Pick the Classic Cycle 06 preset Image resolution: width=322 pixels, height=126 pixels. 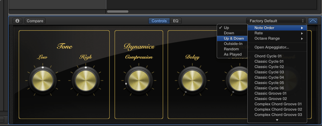tap(277, 88)
